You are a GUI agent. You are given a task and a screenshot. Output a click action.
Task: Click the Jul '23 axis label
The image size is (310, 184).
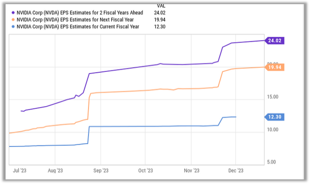[19, 171]
